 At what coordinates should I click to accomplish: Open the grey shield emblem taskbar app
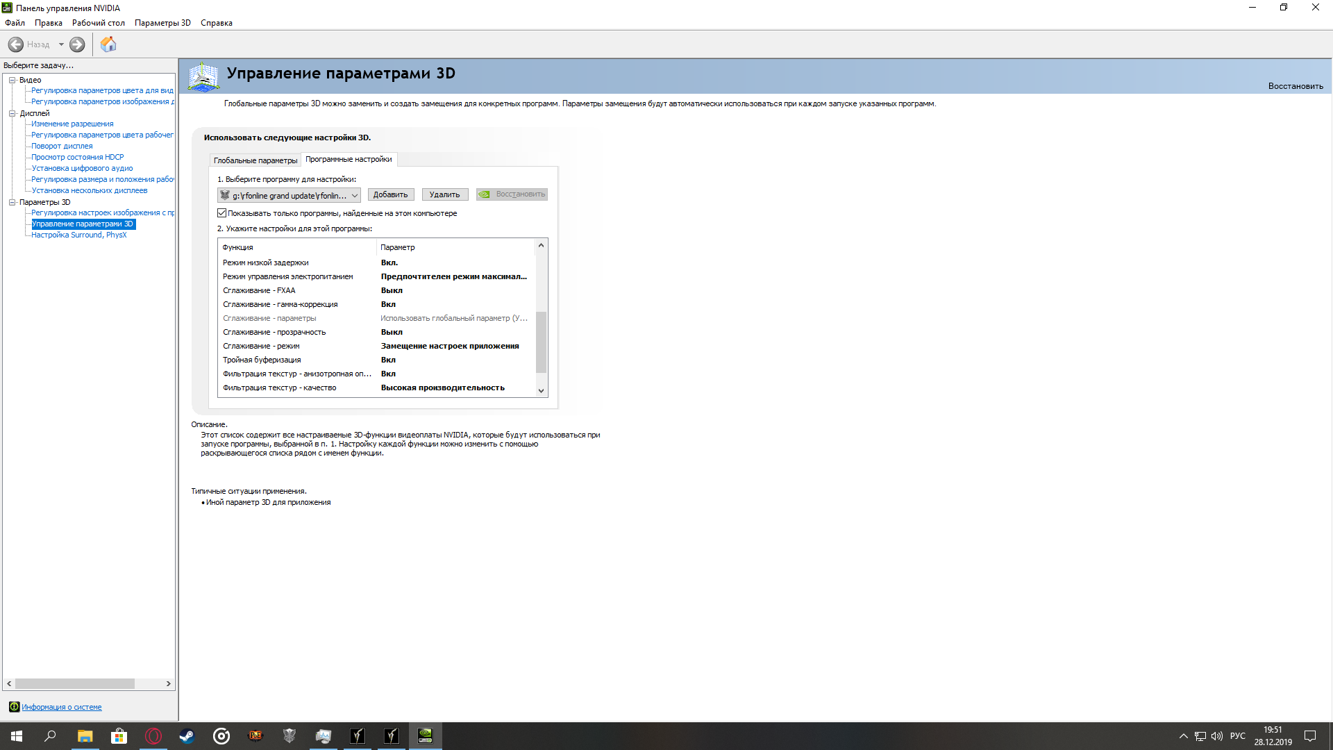(289, 736)
